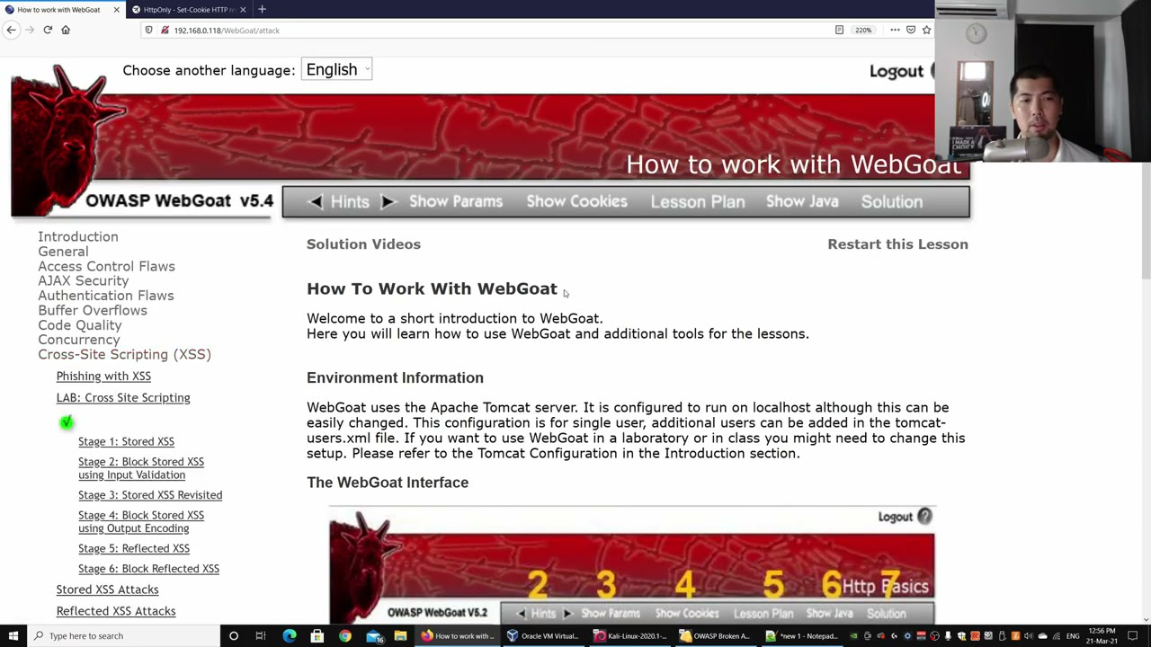Expand the Code Quality category
1151x647 pixels.
point(79,325)
